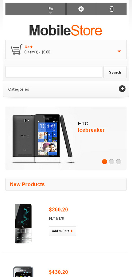
Task: Expand the cart dropdown arrow
Action: 119,51
